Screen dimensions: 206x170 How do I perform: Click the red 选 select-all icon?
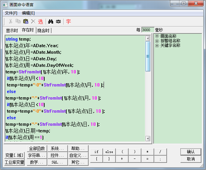(40, 22)
